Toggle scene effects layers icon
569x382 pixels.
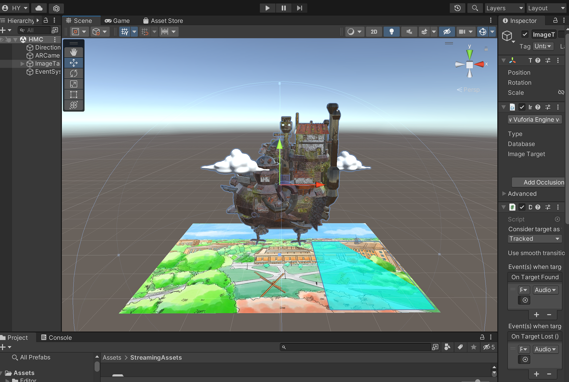424,32
